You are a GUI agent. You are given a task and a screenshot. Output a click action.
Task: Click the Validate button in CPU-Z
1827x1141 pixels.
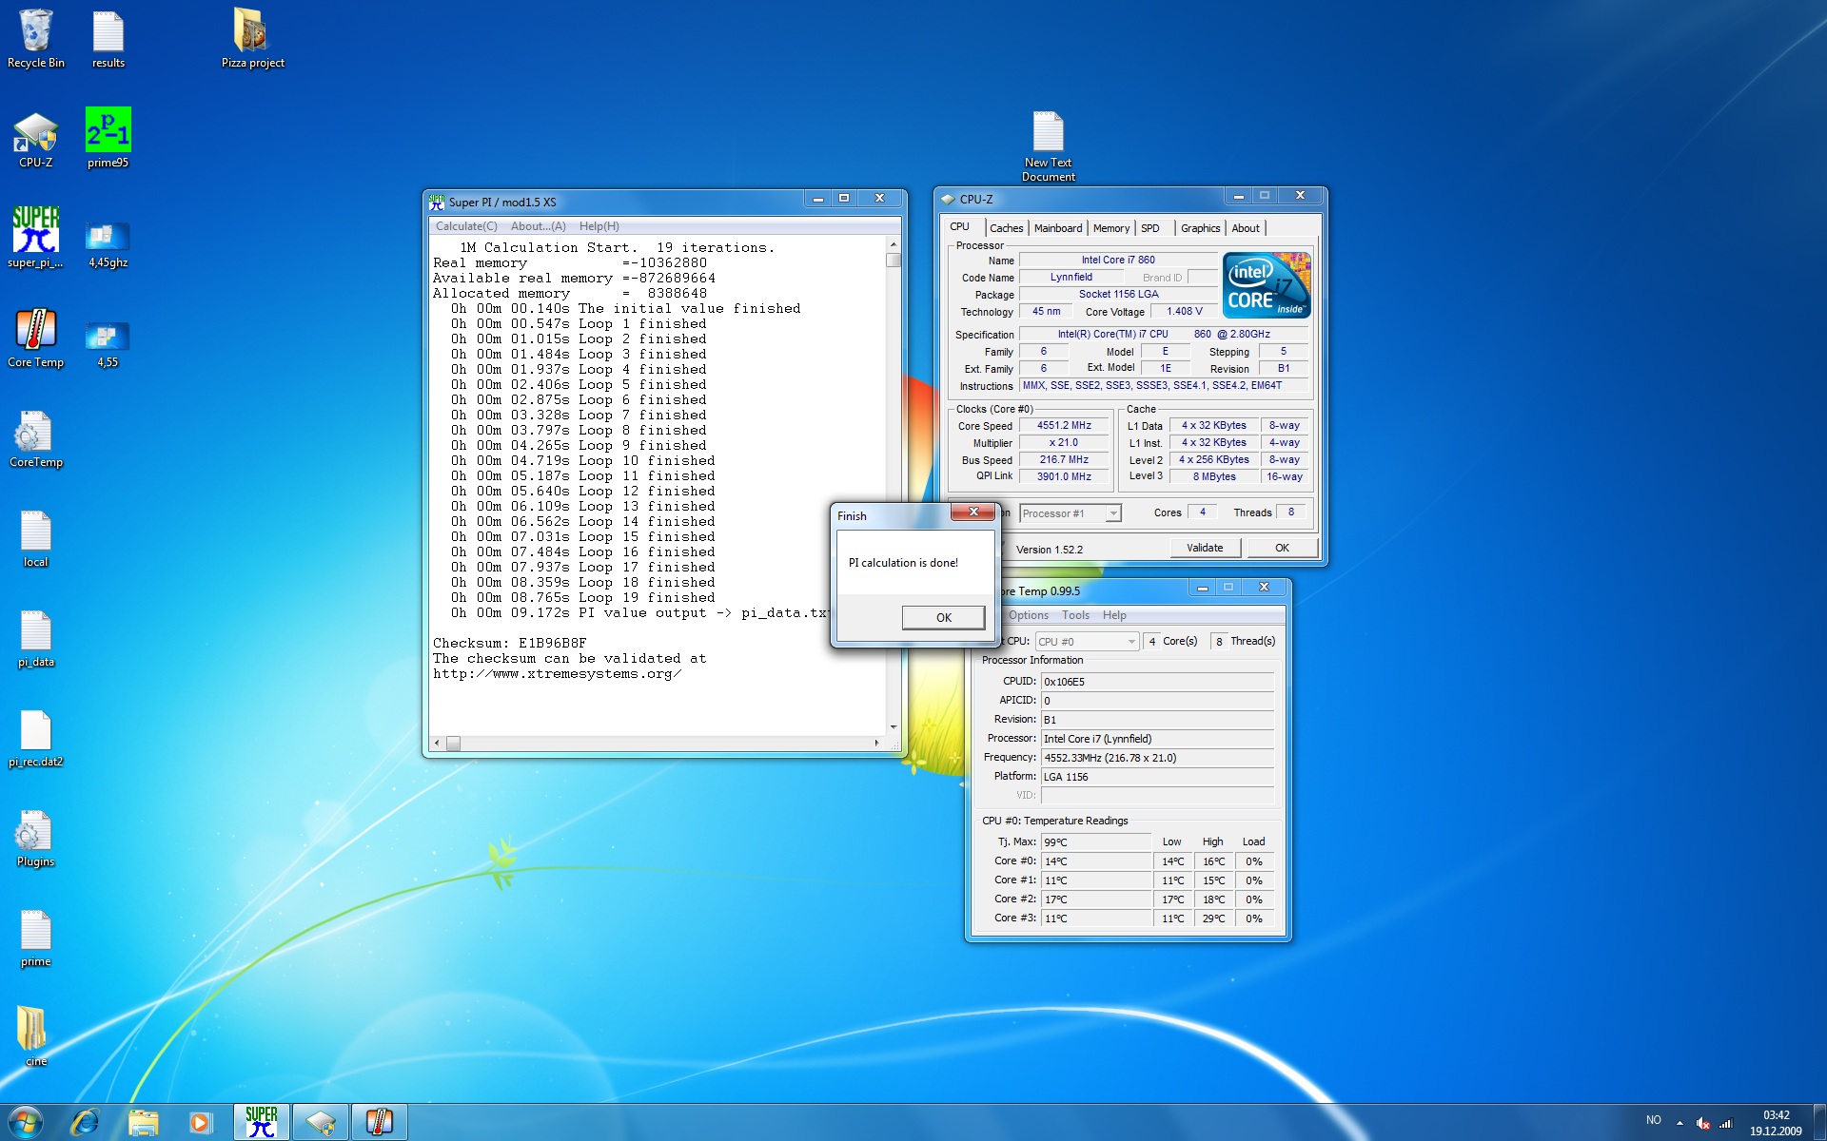click(1205, 548)
